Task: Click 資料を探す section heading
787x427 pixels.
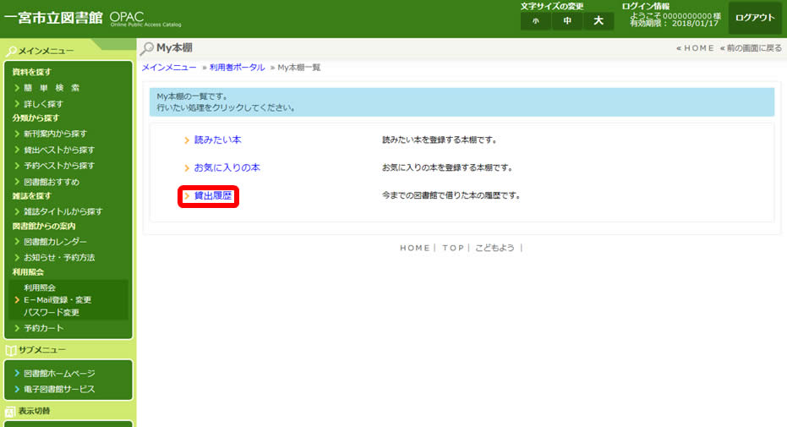Action: pyautogui.click(x=31, y=72)
